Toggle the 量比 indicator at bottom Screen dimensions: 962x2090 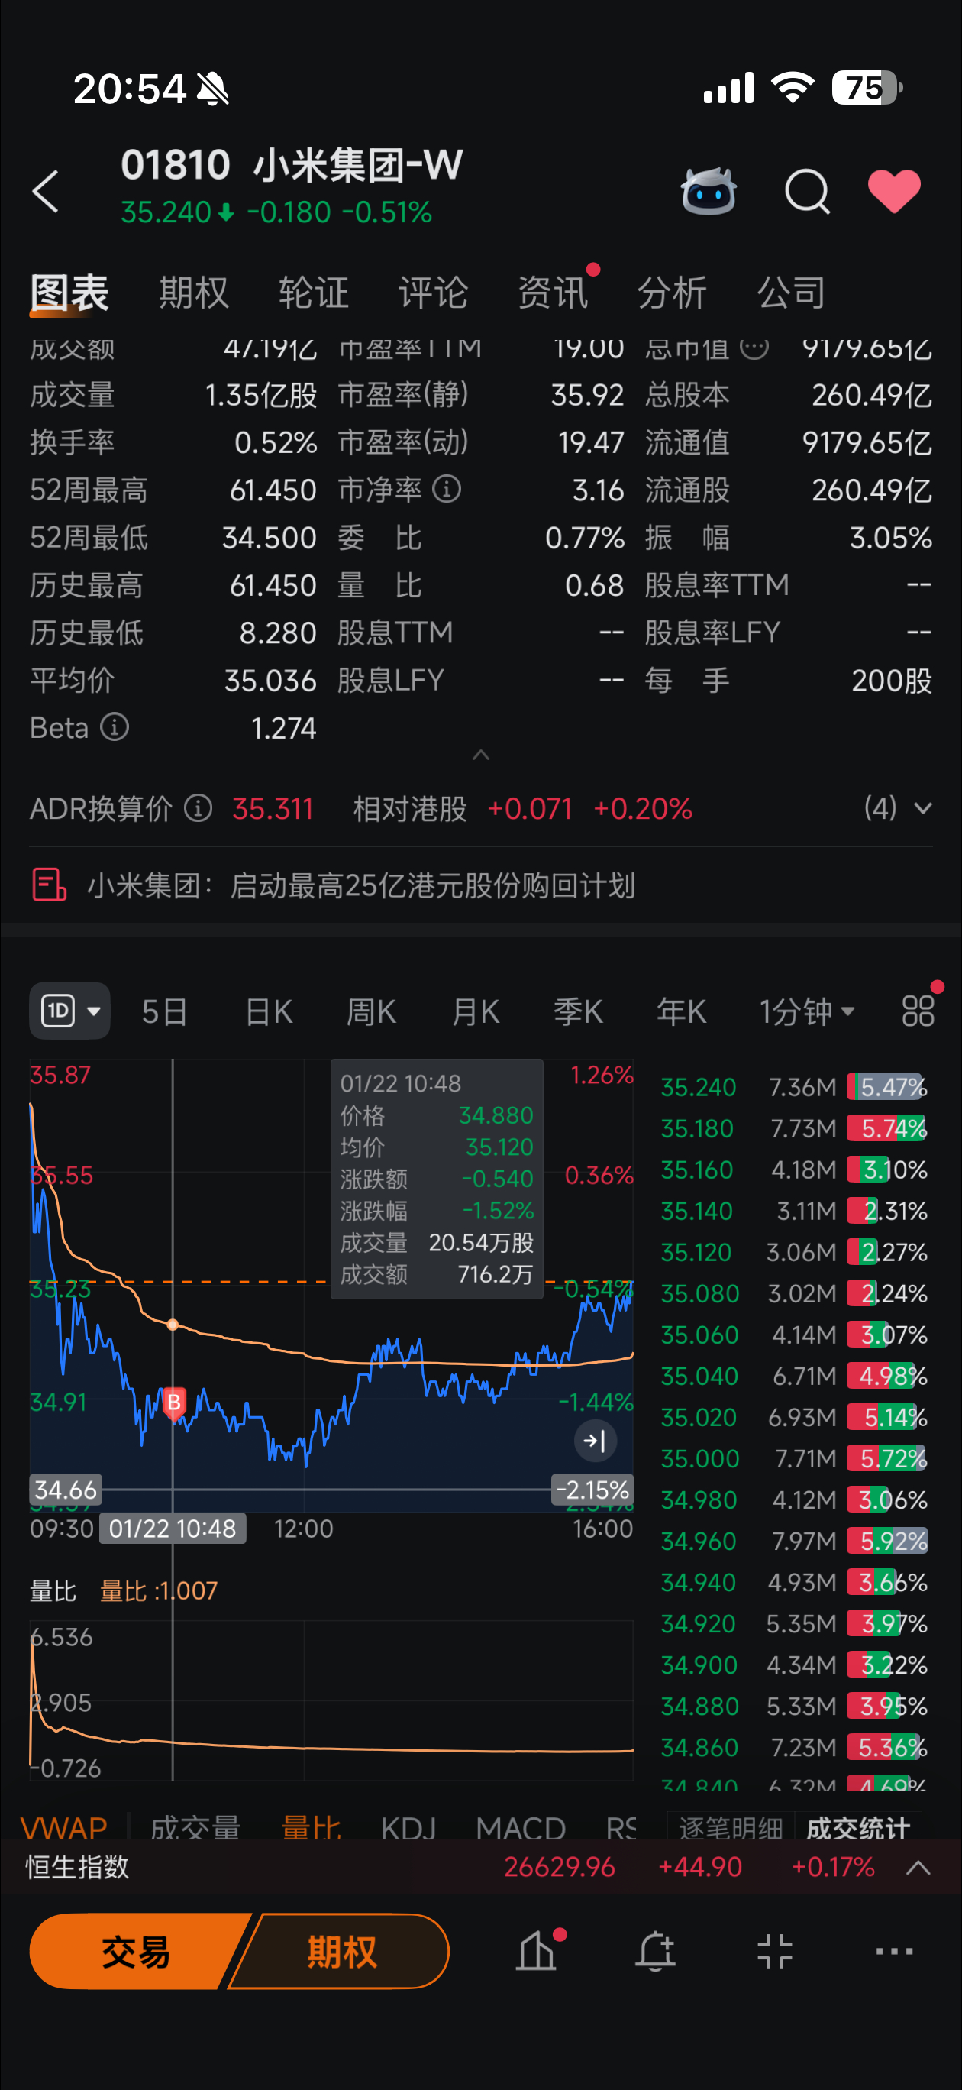pyautogui.click(x=311, y=1827)
